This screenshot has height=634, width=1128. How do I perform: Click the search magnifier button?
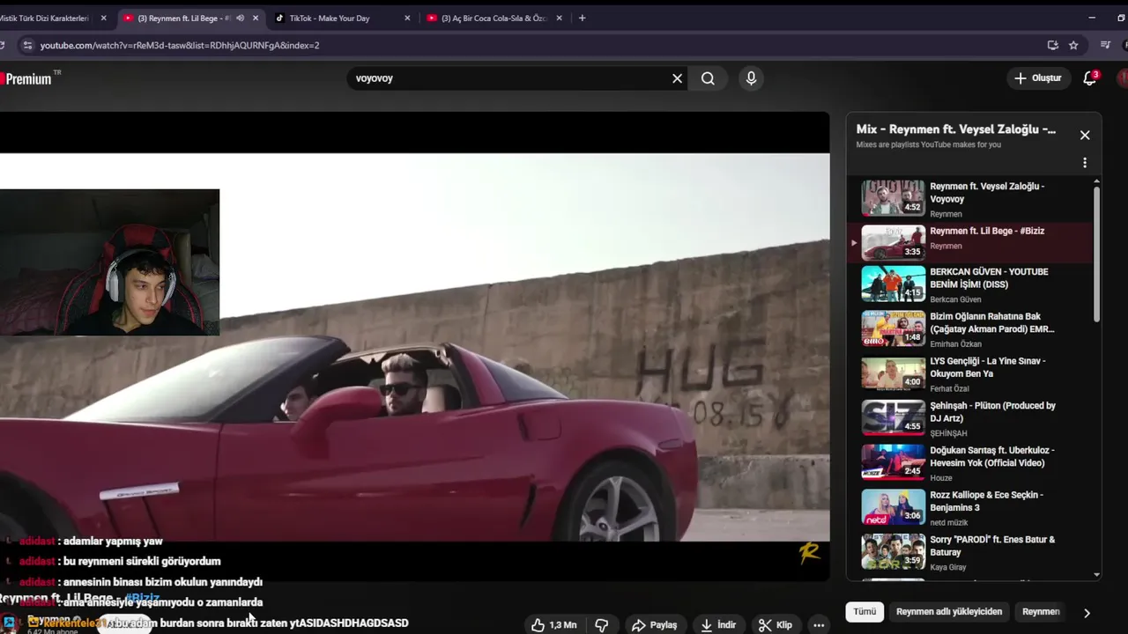[708, 78]
